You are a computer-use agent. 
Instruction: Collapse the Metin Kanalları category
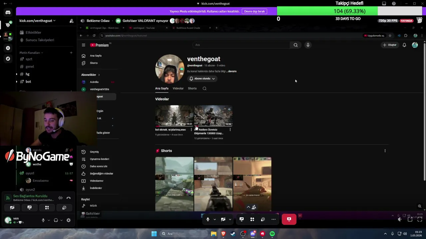pos(31,52)
